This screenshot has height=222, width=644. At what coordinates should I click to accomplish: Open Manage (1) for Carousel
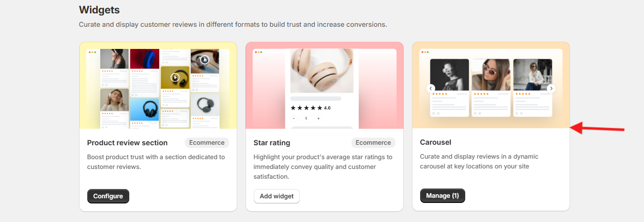[442, 196]
